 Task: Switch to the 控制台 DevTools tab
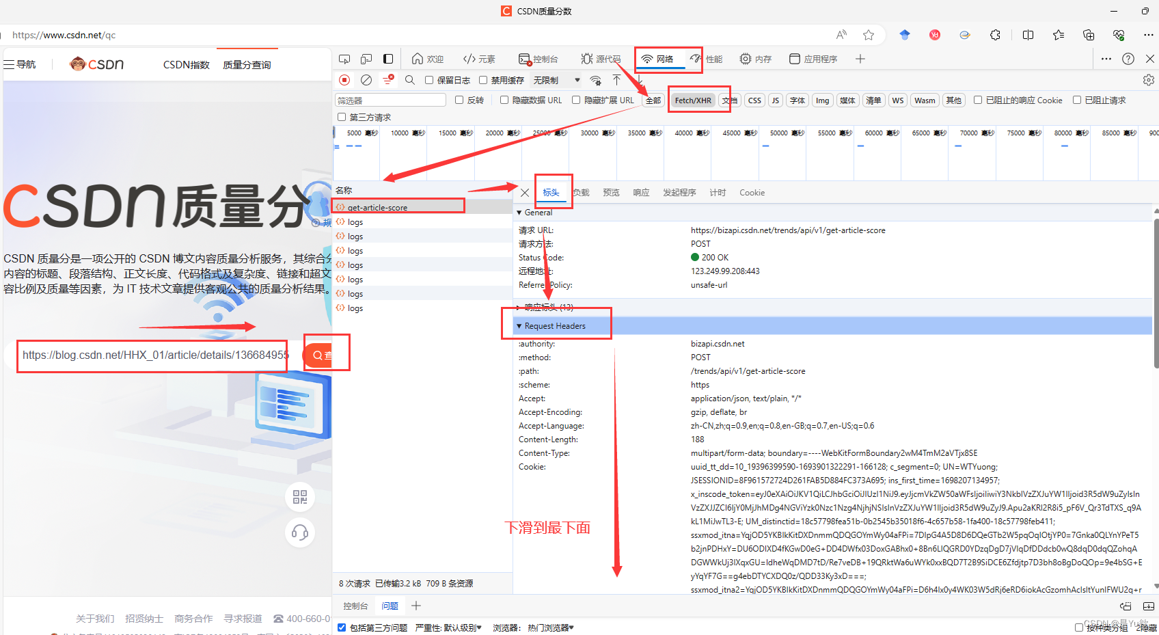point(538,59)
